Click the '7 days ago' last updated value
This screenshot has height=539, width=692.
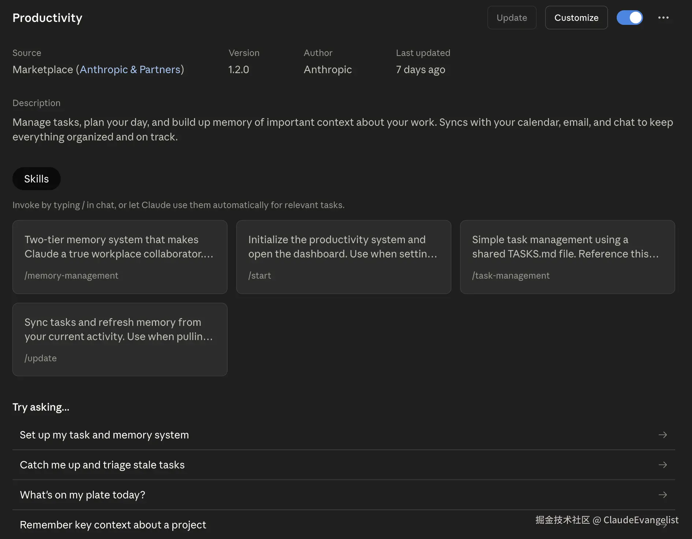421,69
